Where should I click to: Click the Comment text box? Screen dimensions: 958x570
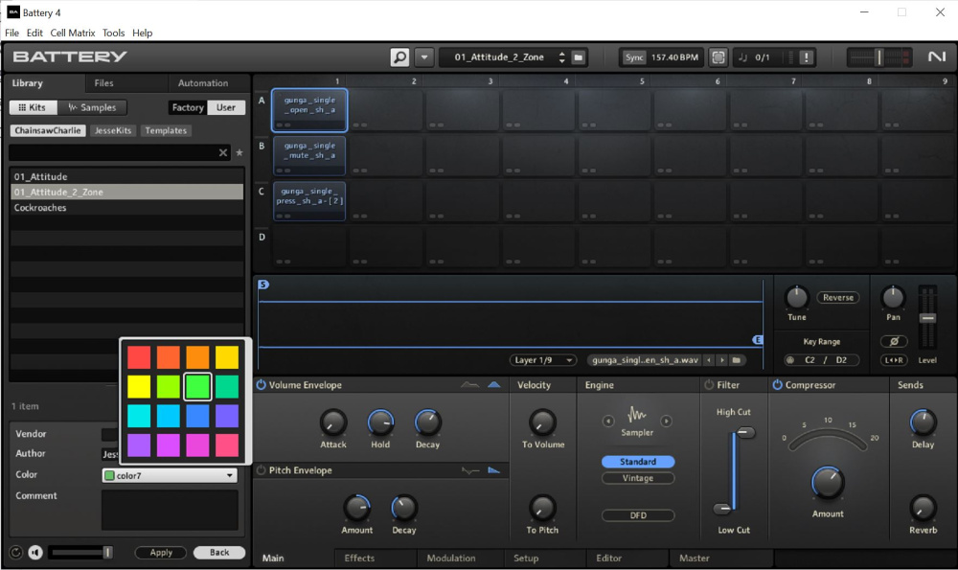[170, 510]
